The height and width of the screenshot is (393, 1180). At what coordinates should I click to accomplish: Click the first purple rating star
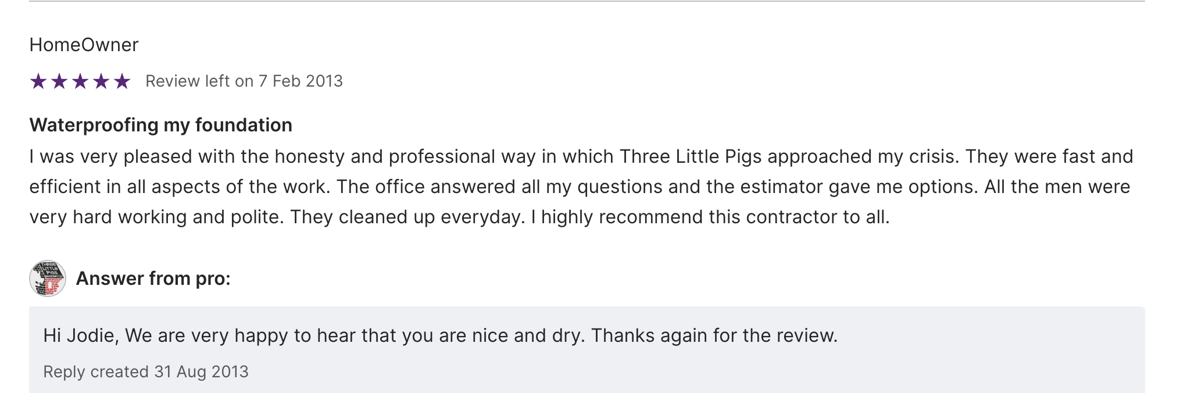[x=38, y=81]
